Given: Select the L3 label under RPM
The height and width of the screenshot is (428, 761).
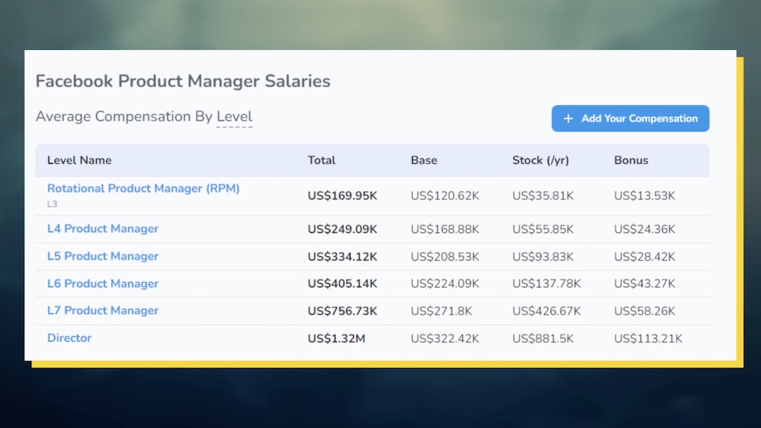Looking at the screenshot, I should 52,204.
